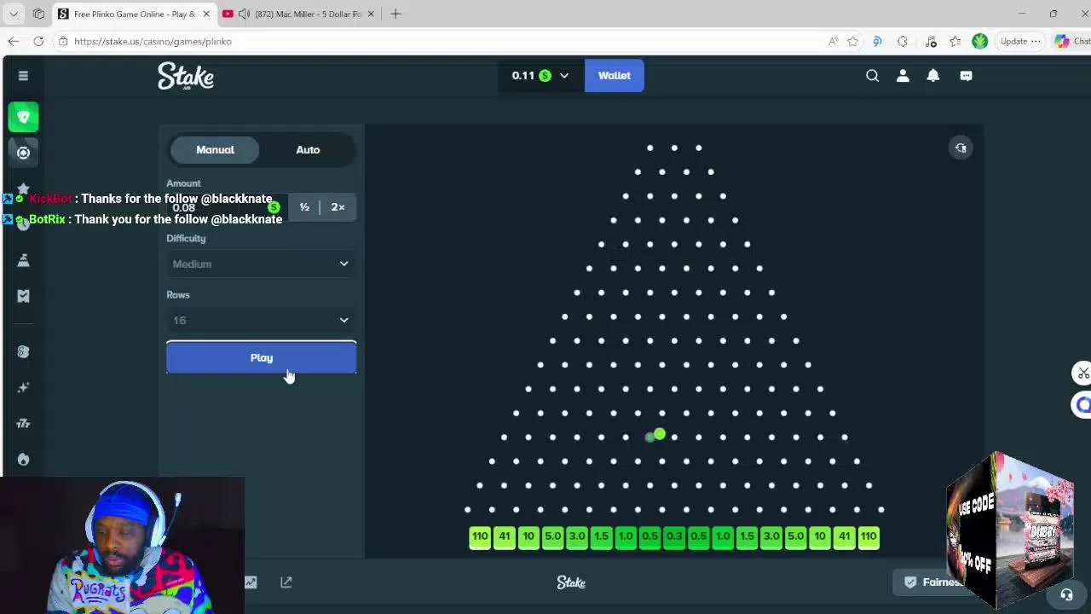Open the browser favorites list icon
This screenshot has height=614, width=1091.
click(x=955, y=41)
